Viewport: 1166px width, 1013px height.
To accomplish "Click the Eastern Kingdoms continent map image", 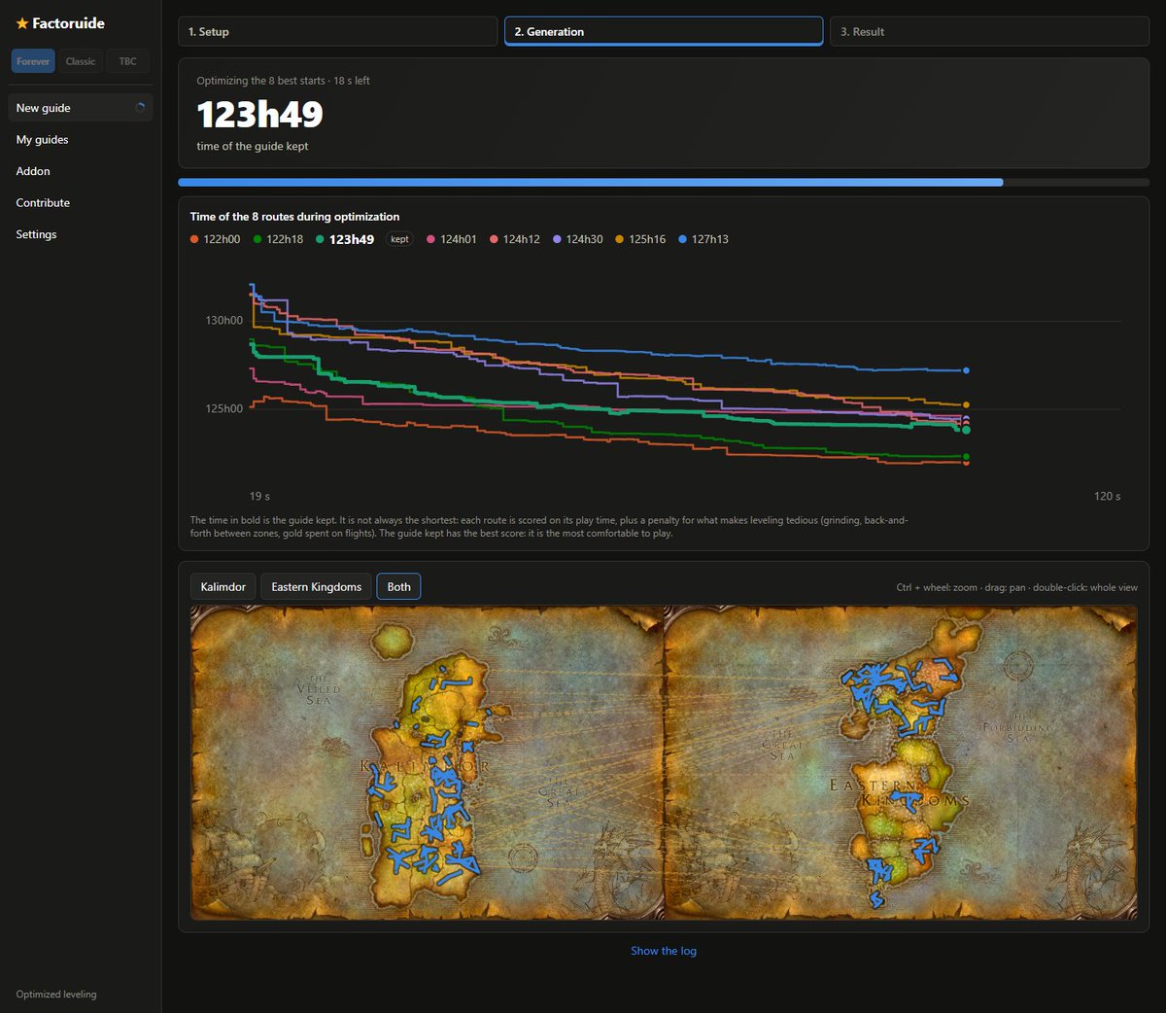I will pos(900,763).
